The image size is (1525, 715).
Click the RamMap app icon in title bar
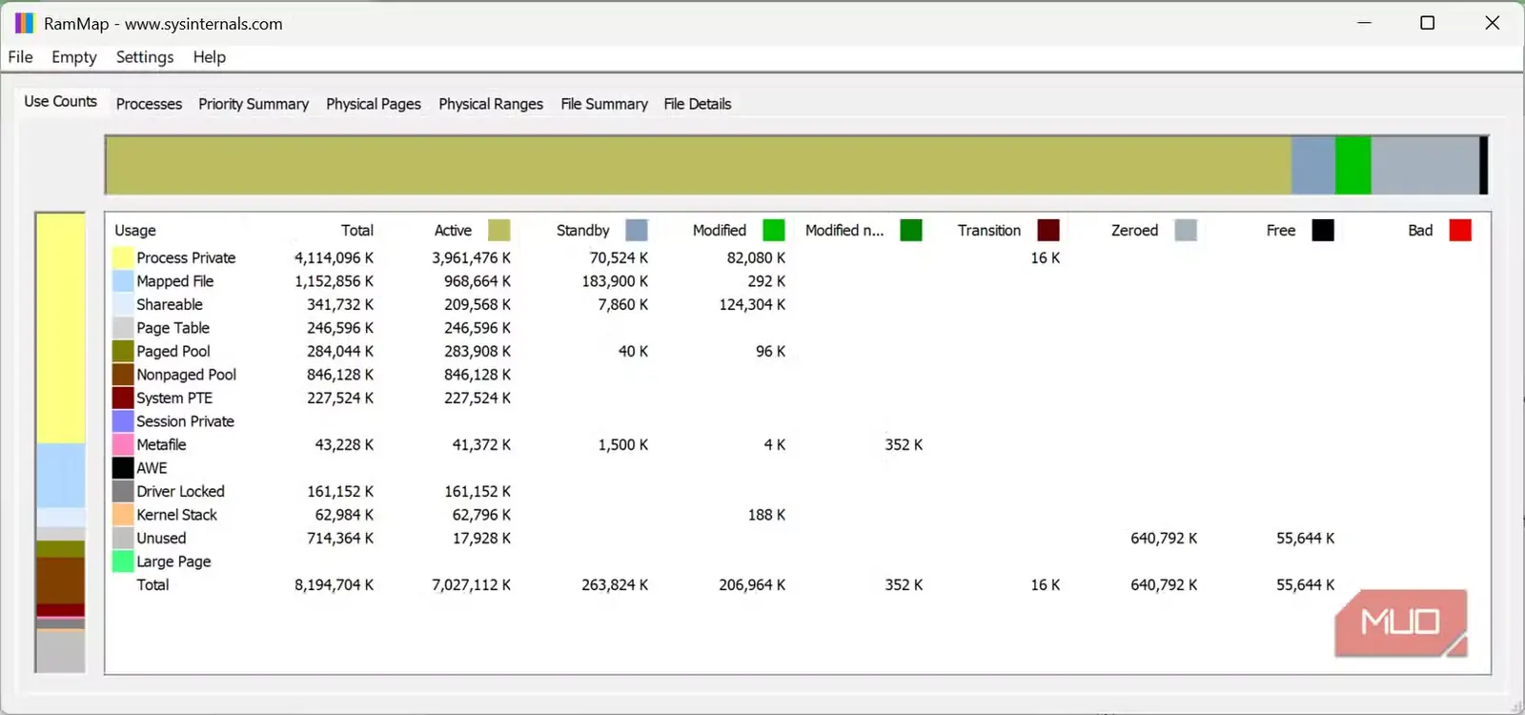24,23
